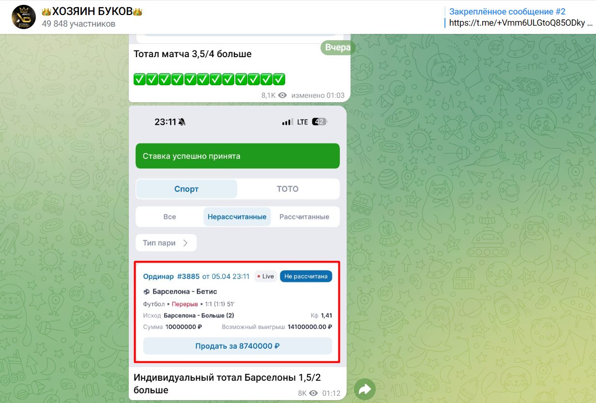596x403 pixels.
Task: Click the outcome Барселона - Больше (2)
Action: [199, 315]
